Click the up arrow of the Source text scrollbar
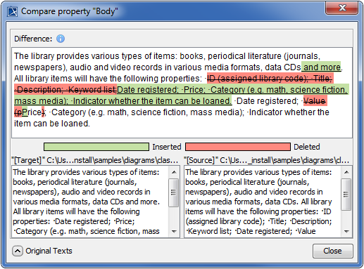Viewport: 364px width, 269px height. point(346,173)
